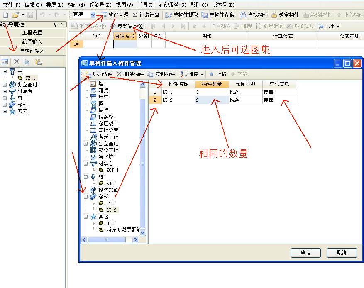Click LT-1 name cell in table
Image resolution: width=364 pixels, height=288 pixels.
tap(178, 92)
